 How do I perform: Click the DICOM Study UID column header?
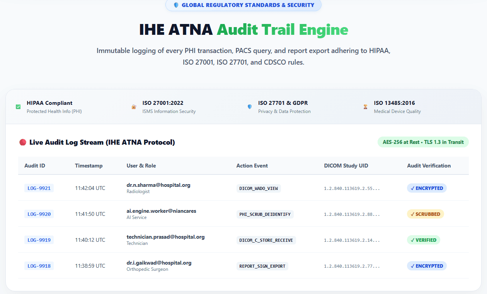pyautogui.click(x=346, y=166)
